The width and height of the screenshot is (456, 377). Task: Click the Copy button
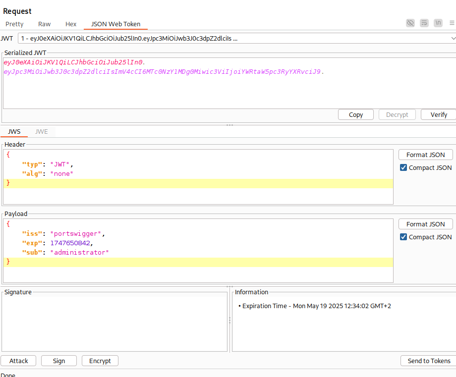point(356,115)
